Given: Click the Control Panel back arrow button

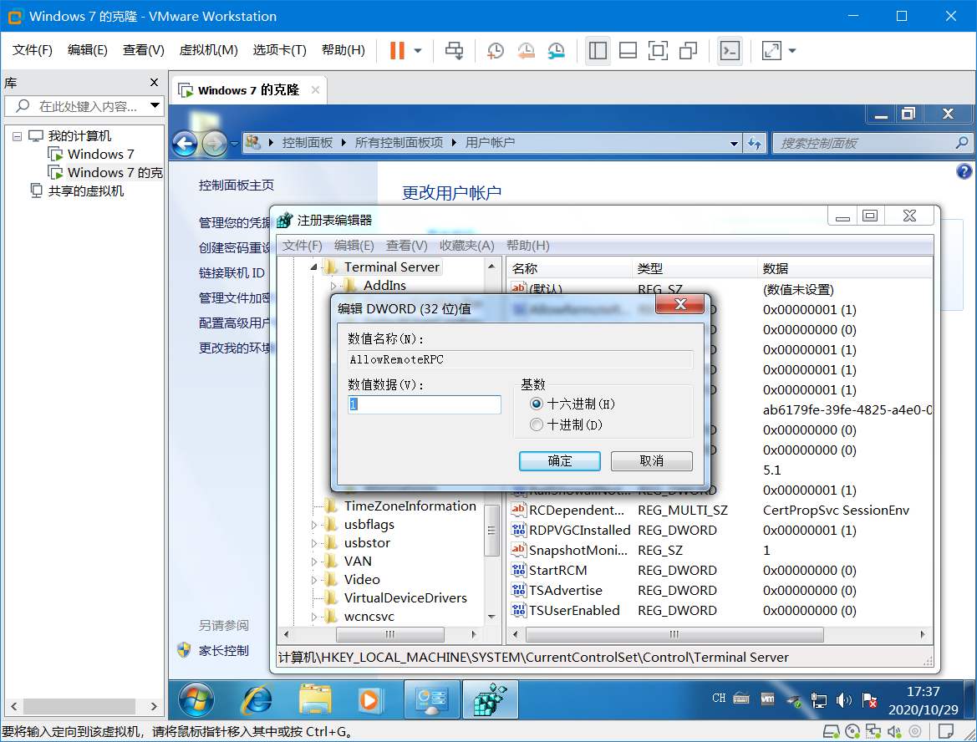Looking at the screenshot, I should (x=185, y=144).
